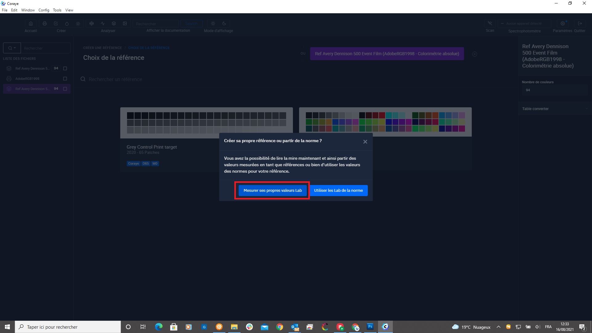Click the taskbar volume speaker icon
Image resolution: width=592 pixels, height=333 pixels.
pyautogui.click(x=538, y=327)
